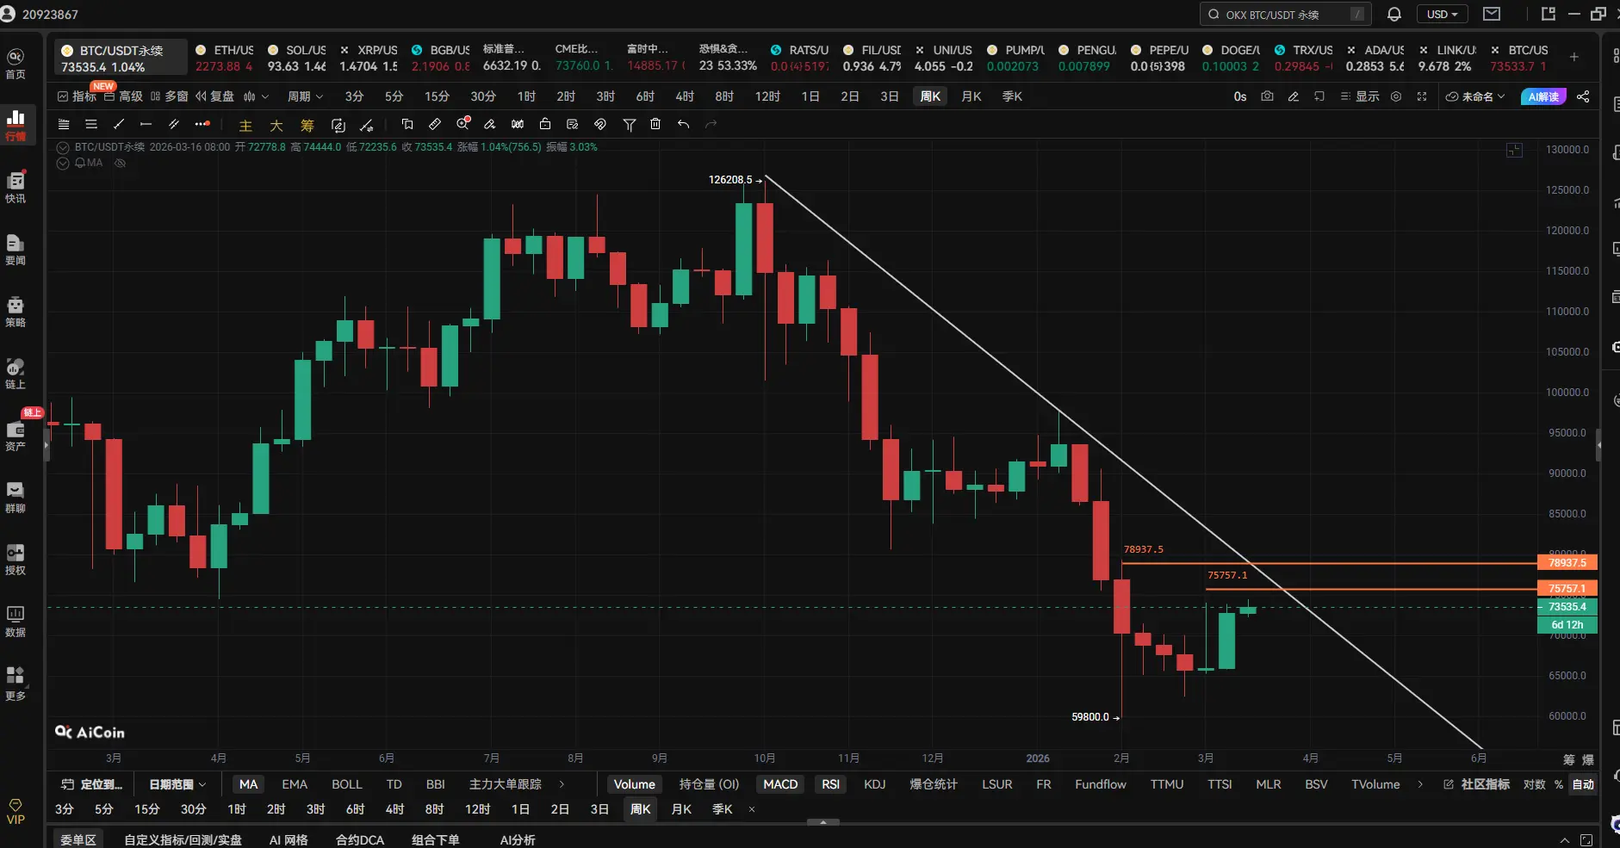
Task: Click the pencil edit icon near 0s
Action: (x=1293, y=96)
